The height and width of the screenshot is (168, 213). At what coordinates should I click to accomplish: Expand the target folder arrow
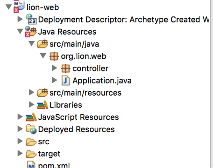[20, 154]
